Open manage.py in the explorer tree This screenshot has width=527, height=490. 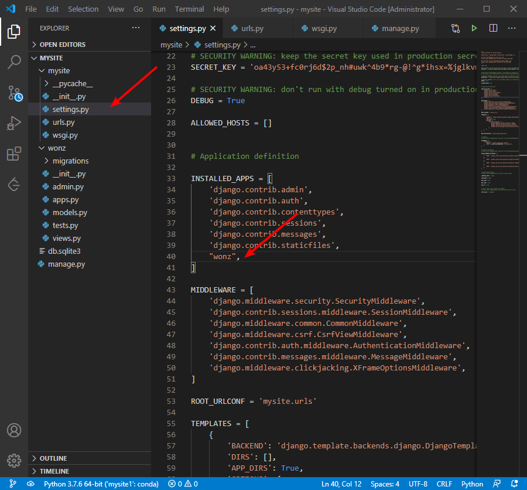[x=90, y=264]
